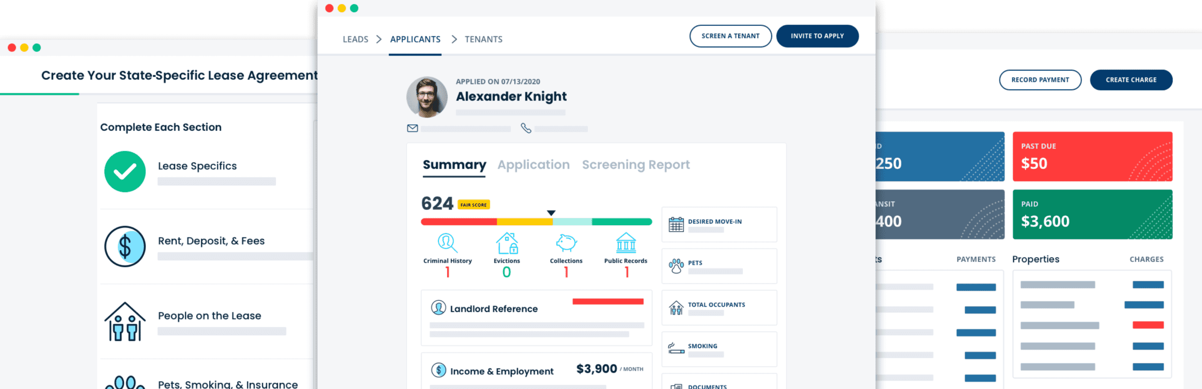The image size is (1202, 389).
Task: Click the Criminal History magnifier icon
Action: click(447, 243)
